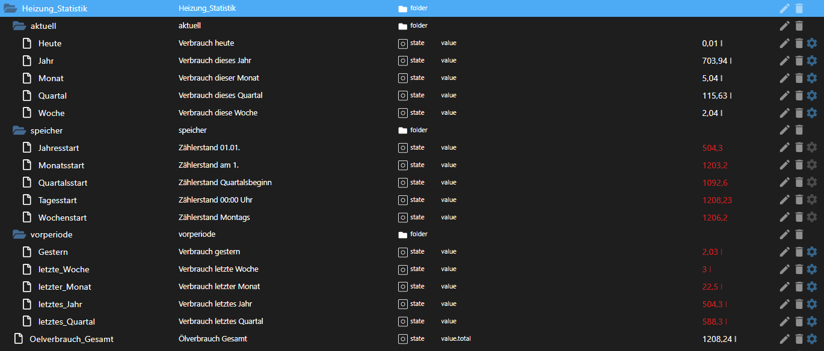Collapse the vorperiode folder icon
The image size is (824, 351).
click(x=19, y=234)
